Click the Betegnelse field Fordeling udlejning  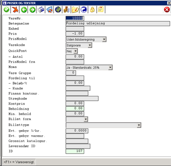tap(118, 23)
